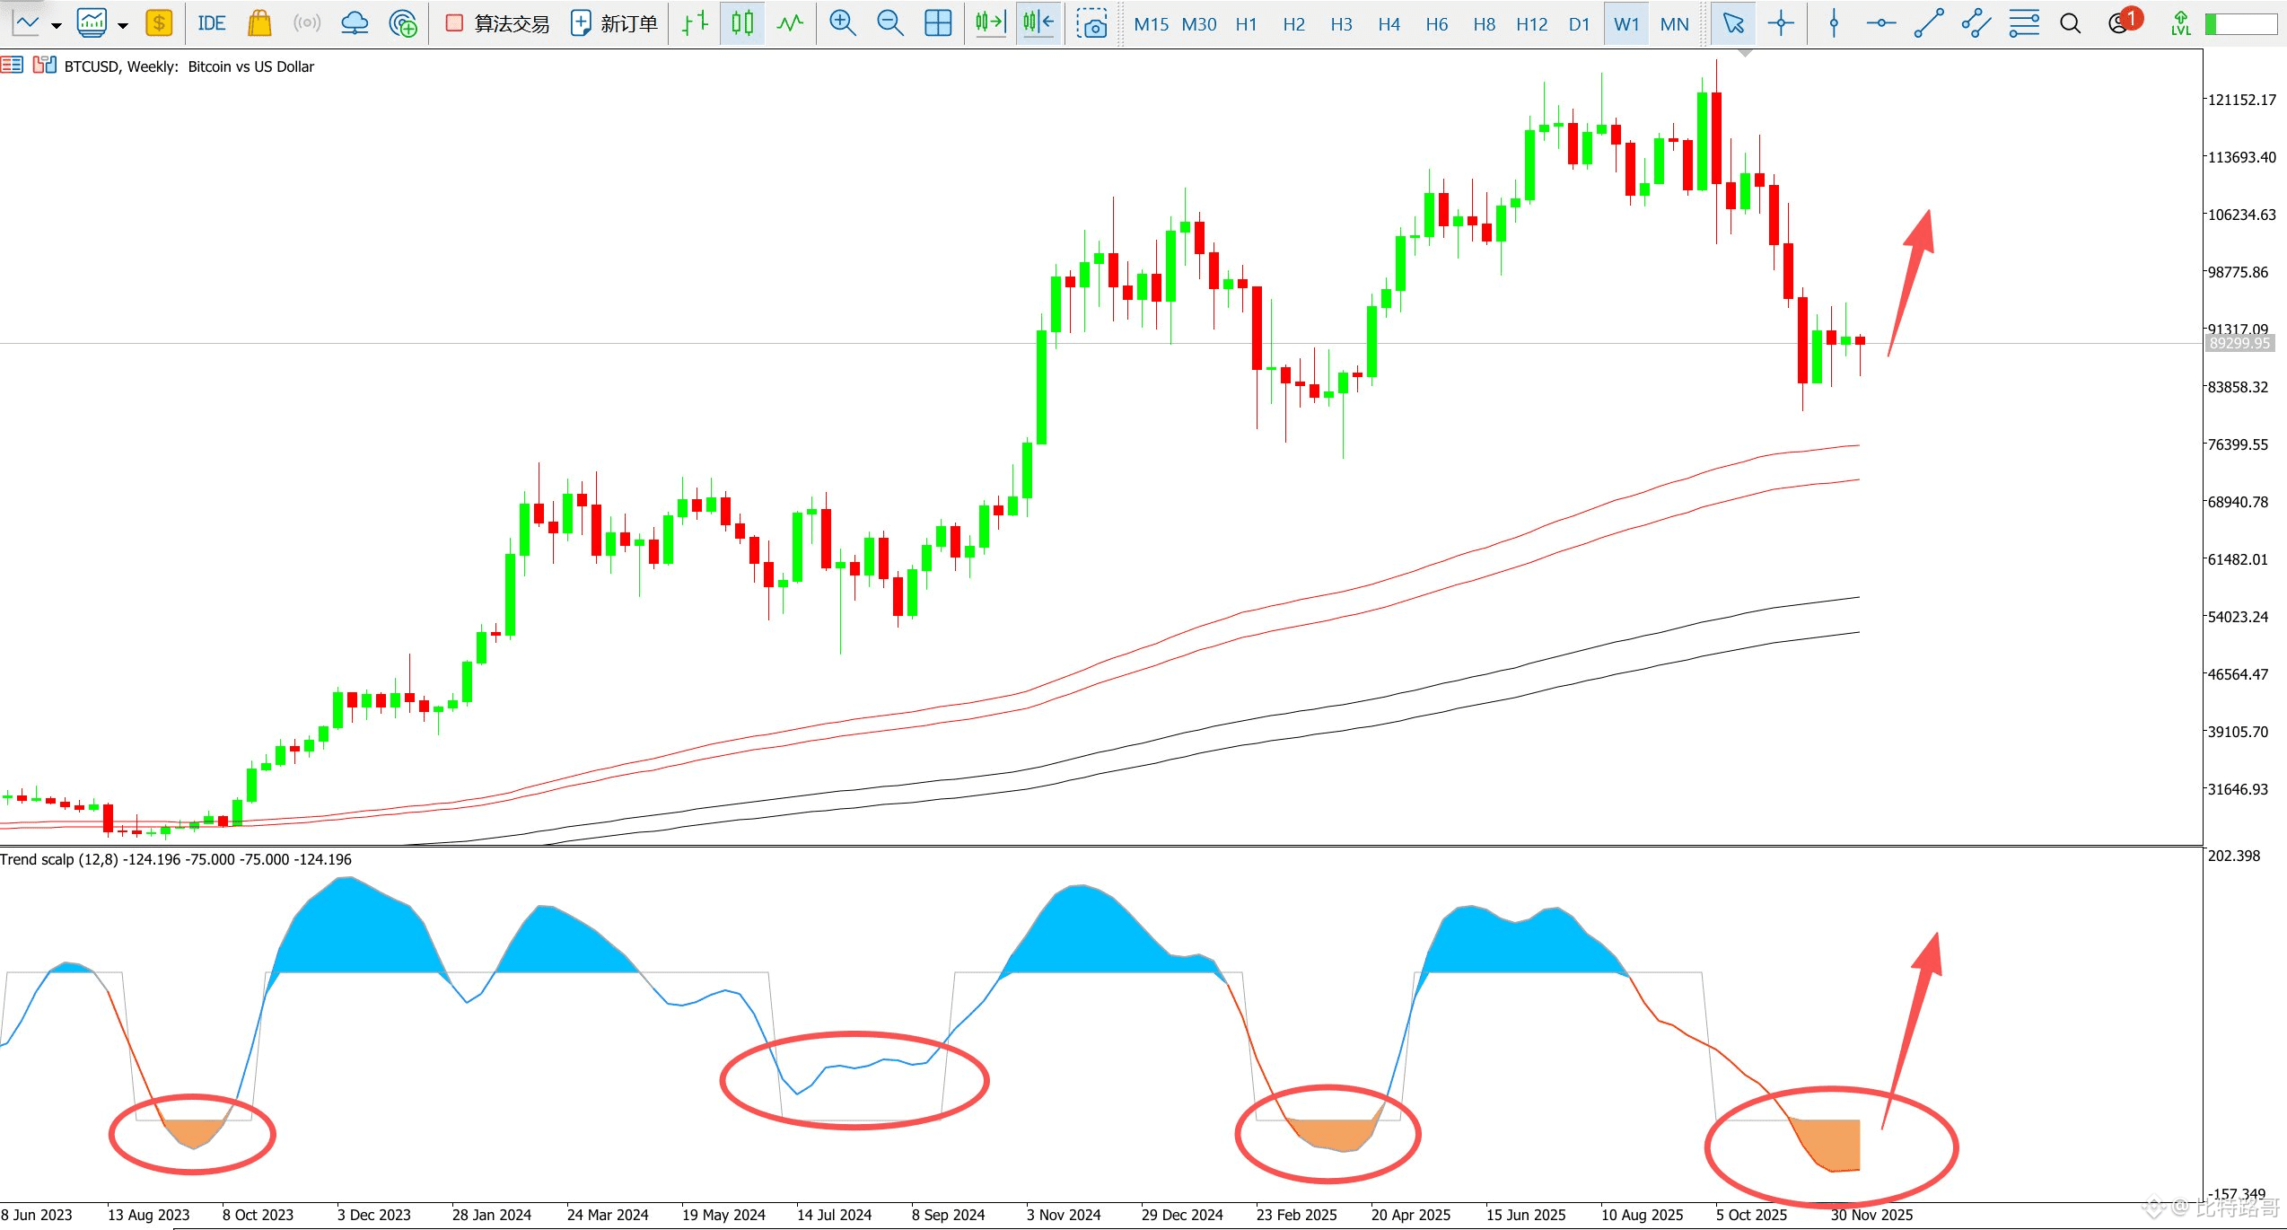2287x1230 pixels.
Task: Click the 算法交易 algo trading button
Action: 498,23
